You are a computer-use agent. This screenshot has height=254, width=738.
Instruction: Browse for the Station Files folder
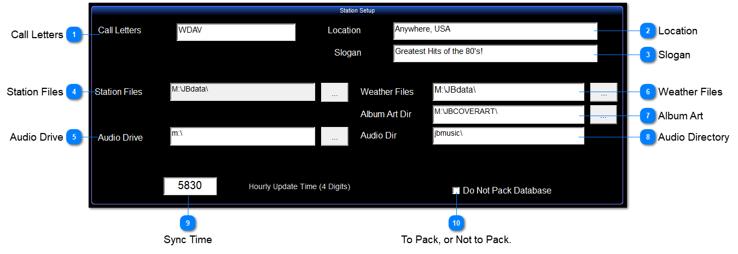(334, 93)
